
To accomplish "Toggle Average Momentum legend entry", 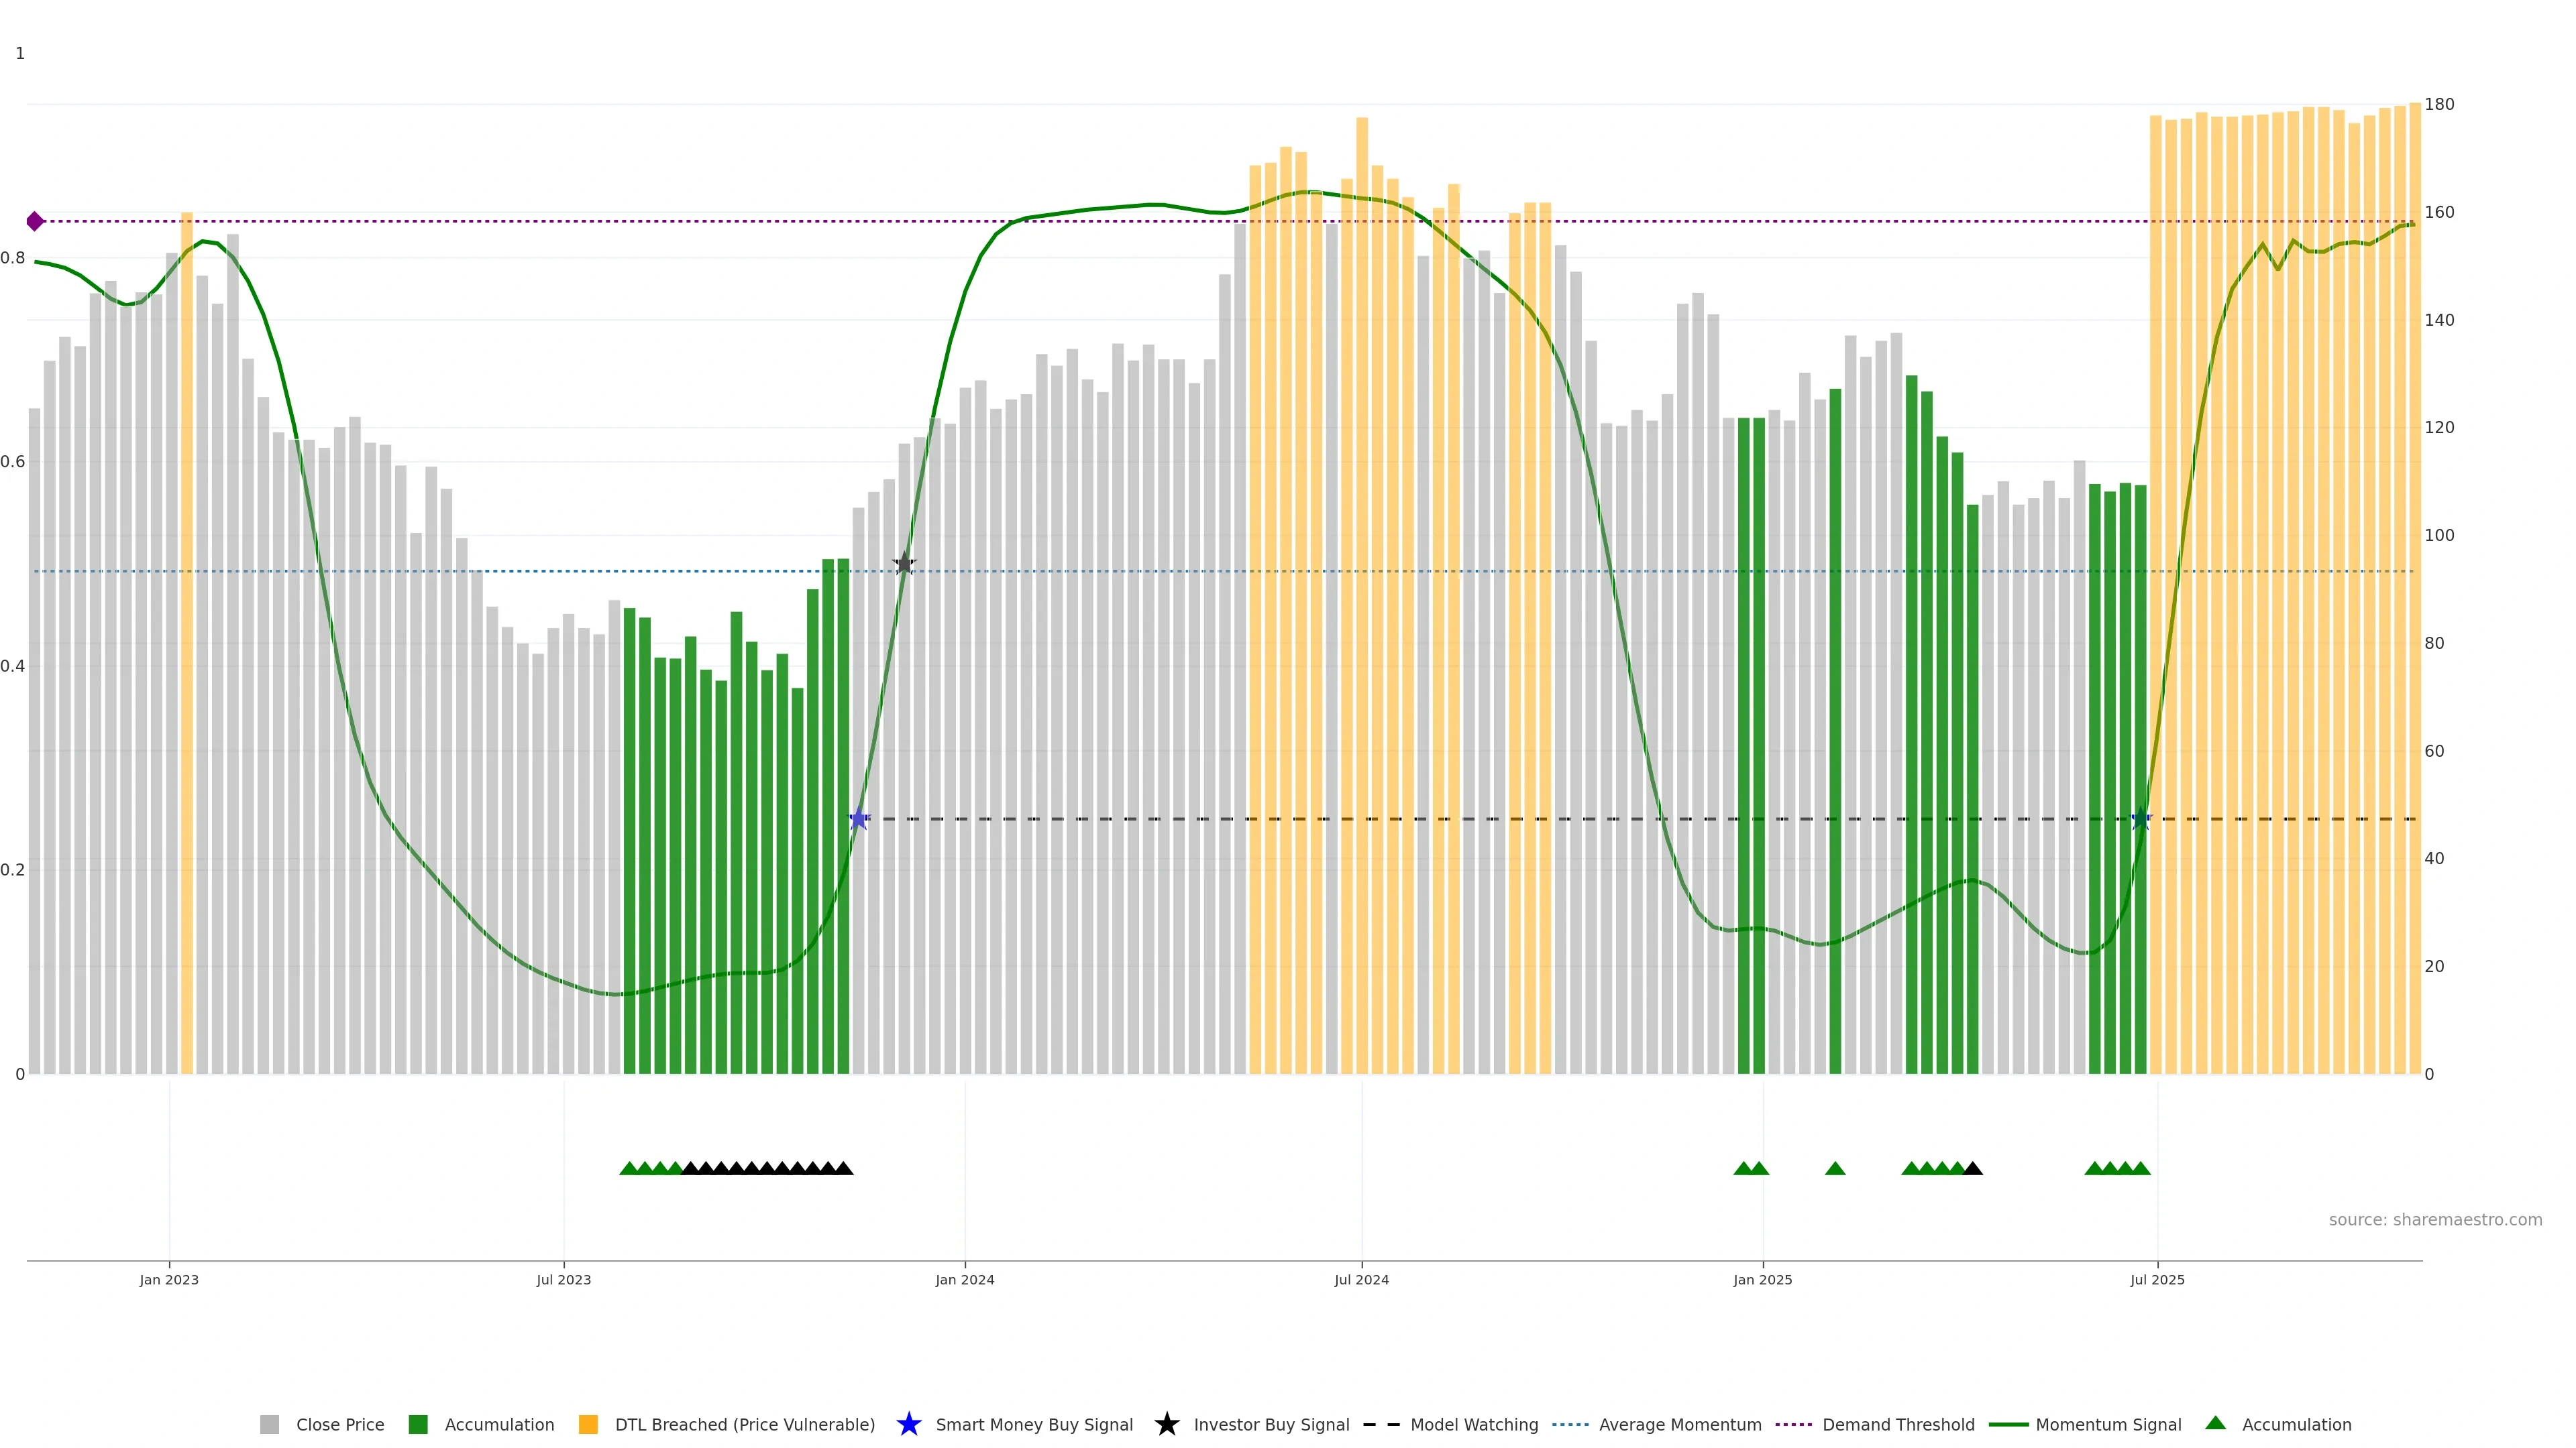I will [x=1679, y=1424].
